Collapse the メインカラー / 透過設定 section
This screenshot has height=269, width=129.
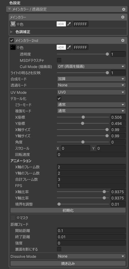point(9,9)
